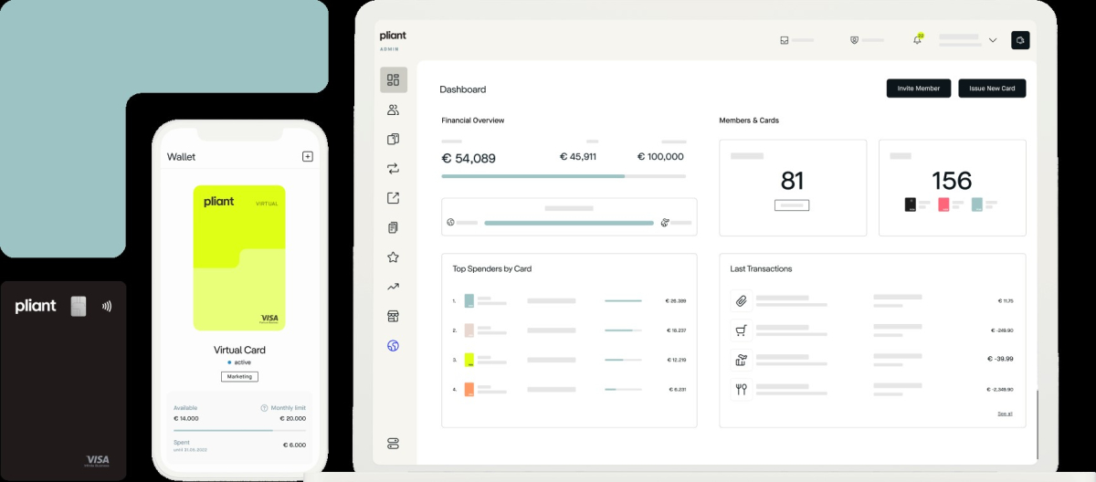This screenshot has width=1096, height=482.
Task: Open the Dashboard grid icon in sidebar
Action: pos(394,80)
